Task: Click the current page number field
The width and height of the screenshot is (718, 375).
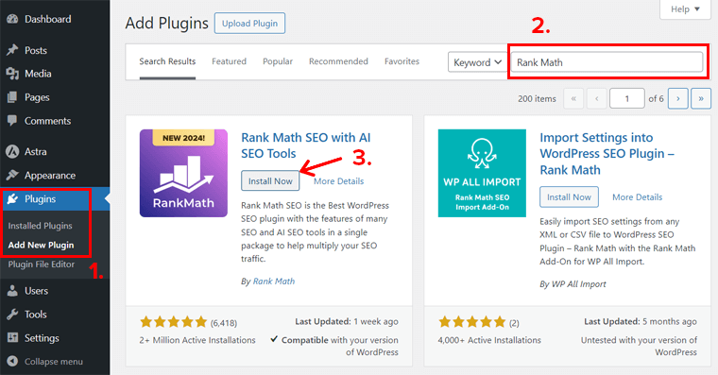Action: click(x=627, y=98)
